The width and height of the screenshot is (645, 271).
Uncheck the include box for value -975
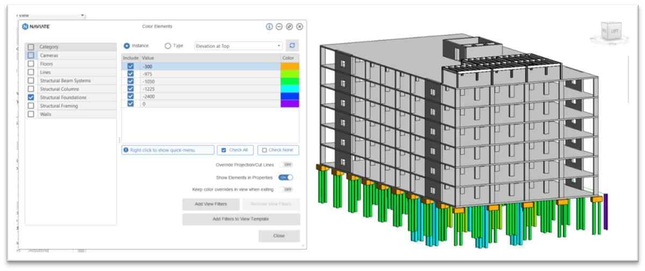point(130,73)
